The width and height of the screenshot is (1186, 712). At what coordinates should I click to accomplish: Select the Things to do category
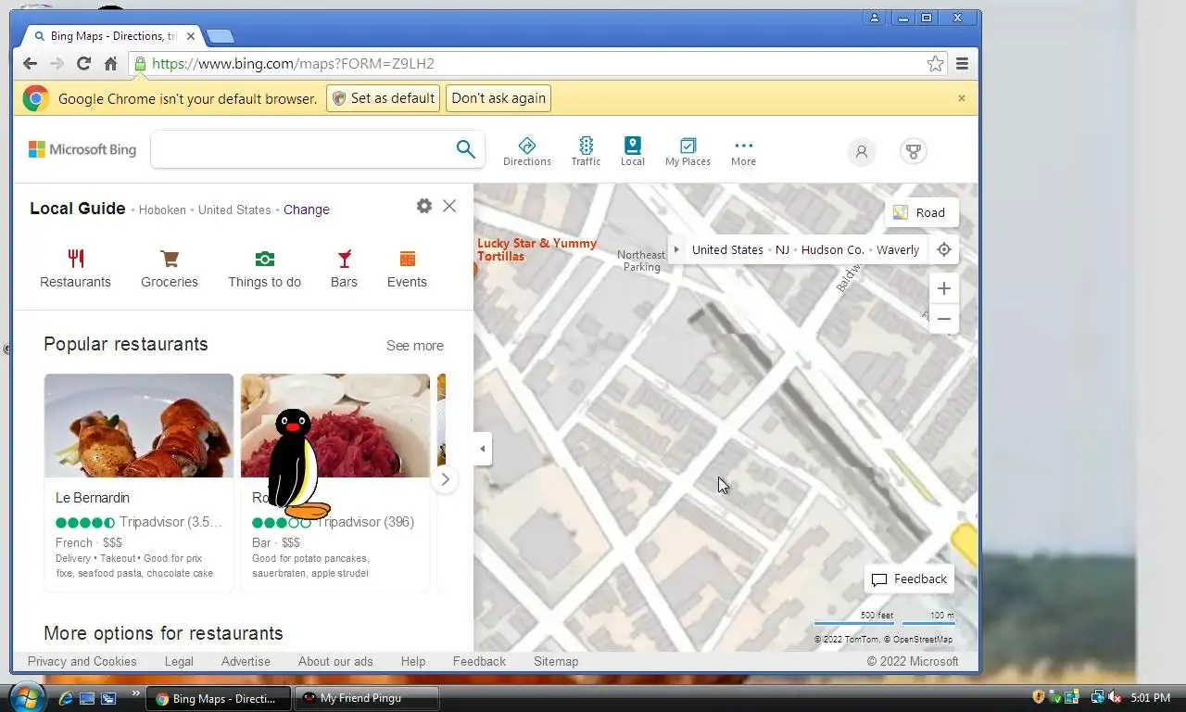[x=265, y=269]
